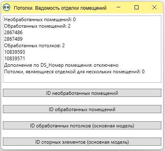This screenshot has width=165, height=151.
Task: Minimize the Потолки window
Action: click(118, 7)
